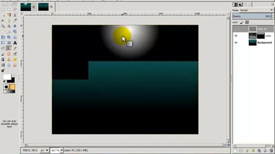Screen dimensions: 275x154
Task: Select the Free Select lasso tool
Action: [x=15, y=9]
